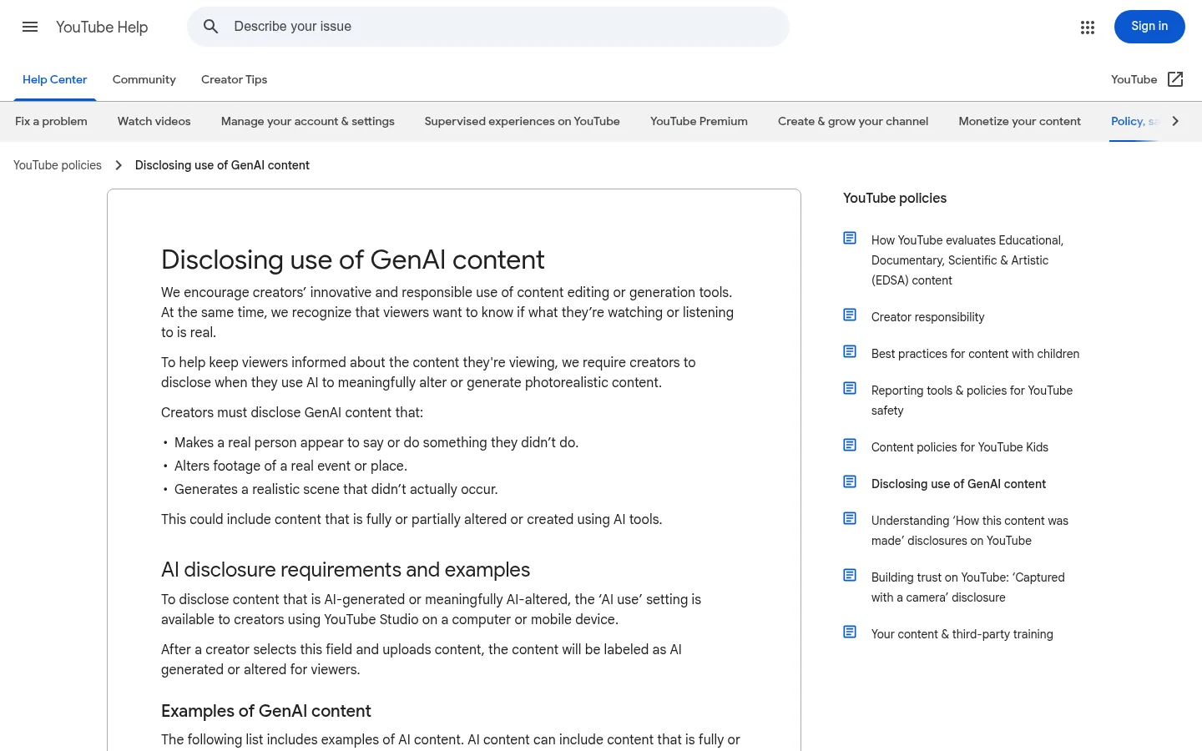The width and height of the screenshot is (1202, 751).
Task: Select the Watch videos category
Action: tap(154, 121)
